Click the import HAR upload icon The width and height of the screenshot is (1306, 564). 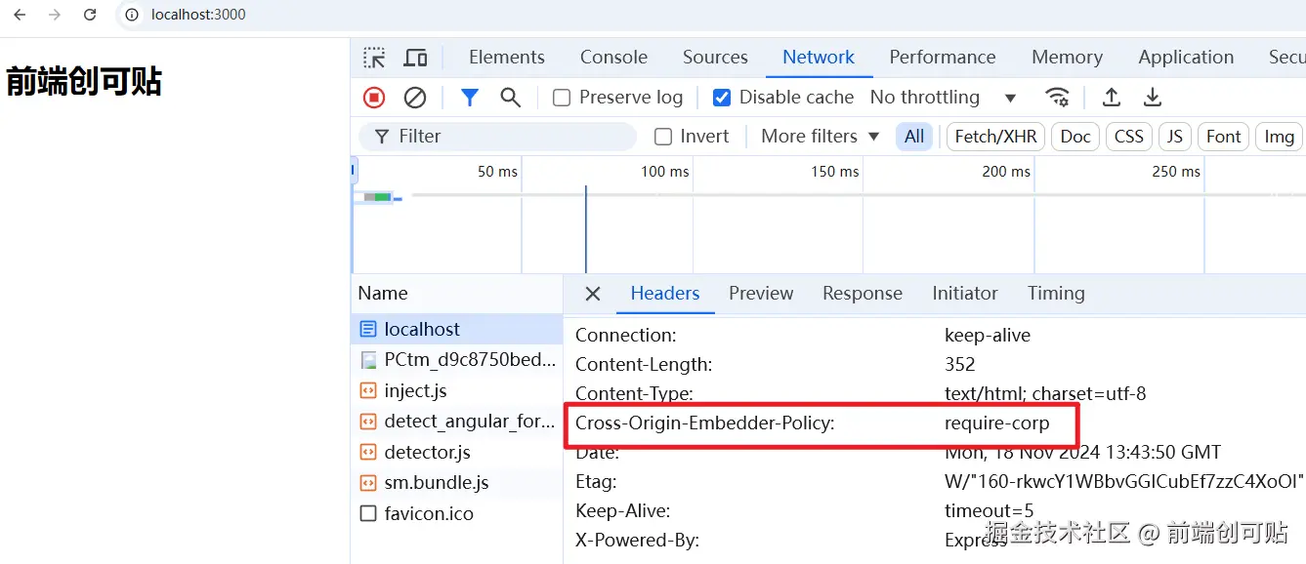pos(1111,98)
